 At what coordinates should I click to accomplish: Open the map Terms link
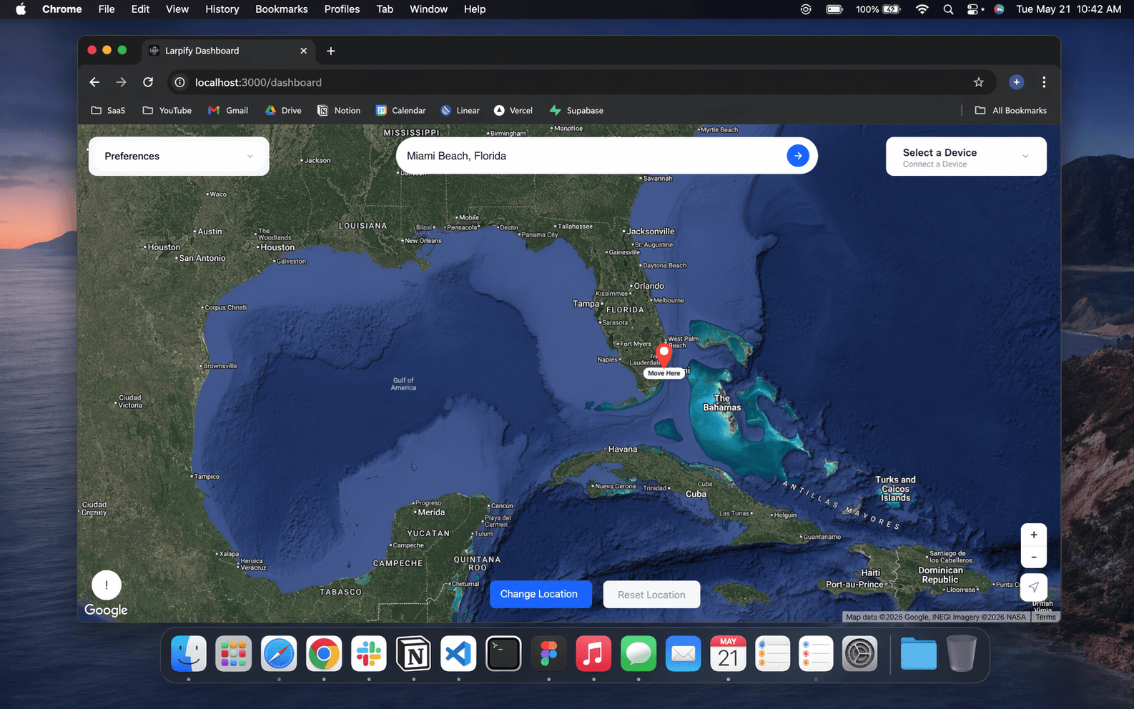tap(1045, 617)
